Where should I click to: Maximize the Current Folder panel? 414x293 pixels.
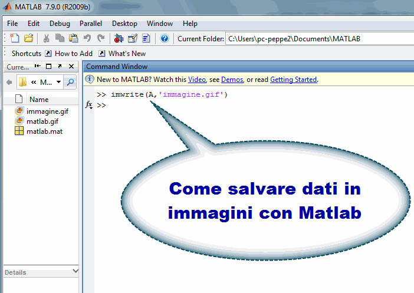tap(48, 66)
